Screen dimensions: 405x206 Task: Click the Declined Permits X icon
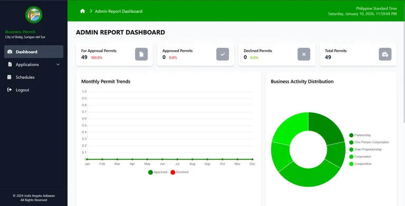pyautogui.click(x=304, y=54)
